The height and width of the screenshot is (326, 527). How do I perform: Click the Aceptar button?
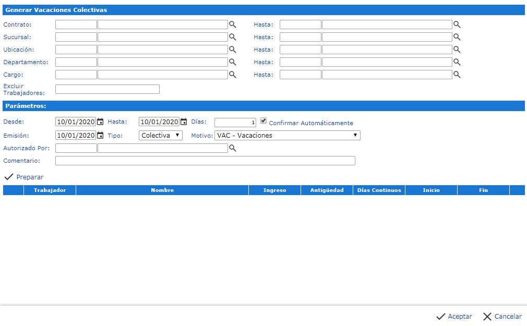454,316
